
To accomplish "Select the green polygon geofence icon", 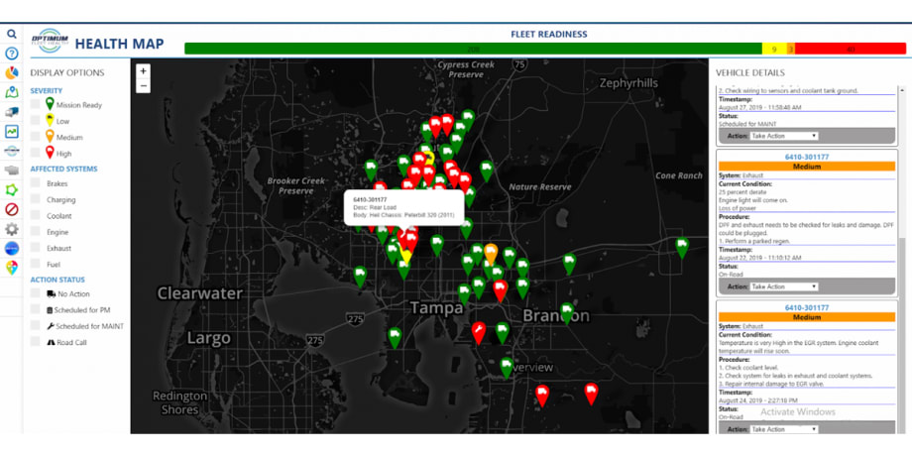I will pos(12,190).
